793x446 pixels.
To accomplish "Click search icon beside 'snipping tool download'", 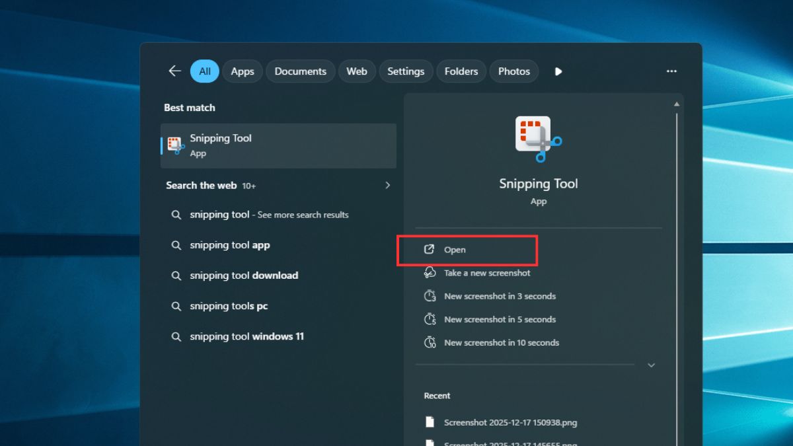I will tap(176, 276).
